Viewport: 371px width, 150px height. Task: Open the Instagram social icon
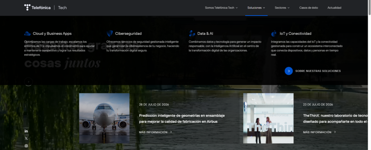click(26, 146)
